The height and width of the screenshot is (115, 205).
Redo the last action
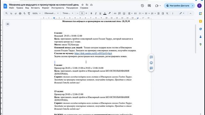point(16,13)
